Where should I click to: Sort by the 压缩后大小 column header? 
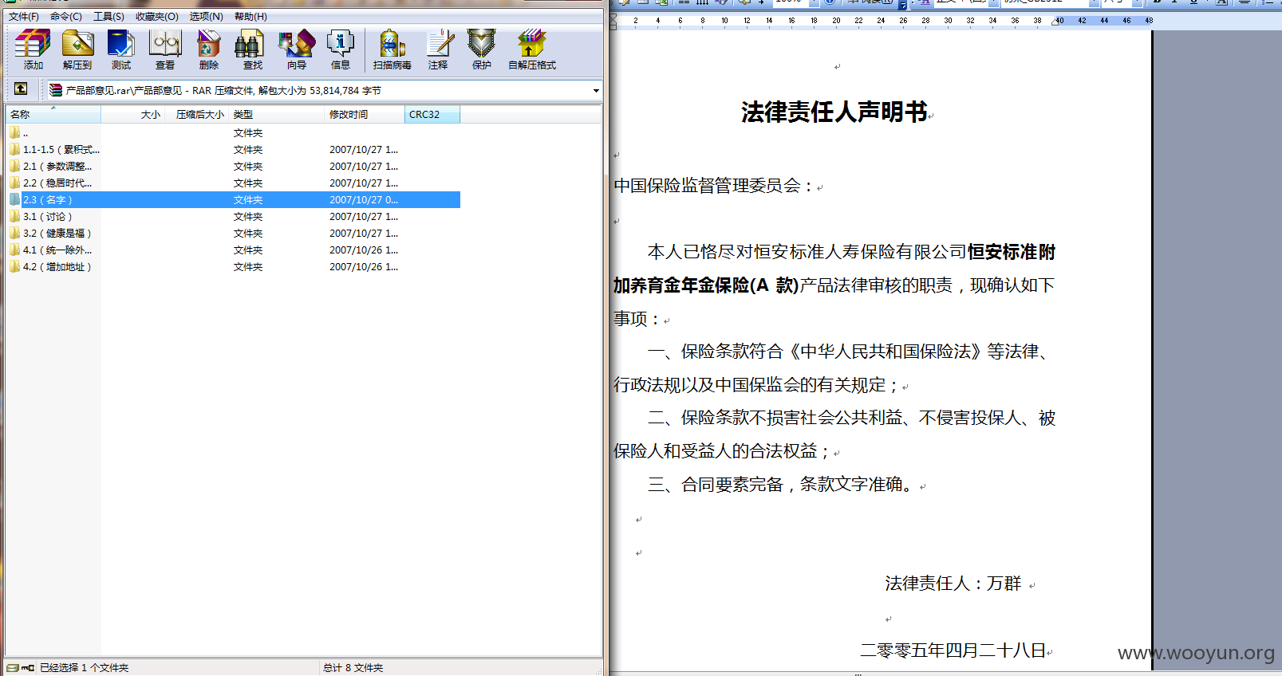(197, 115)
